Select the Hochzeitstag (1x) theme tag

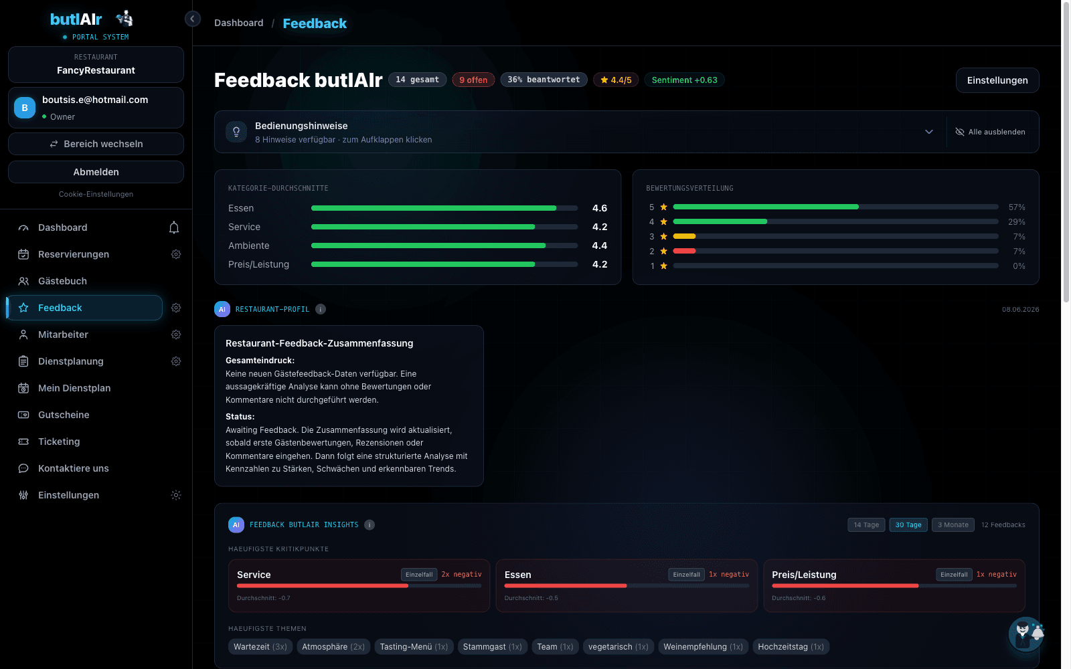tap(791, 647)
